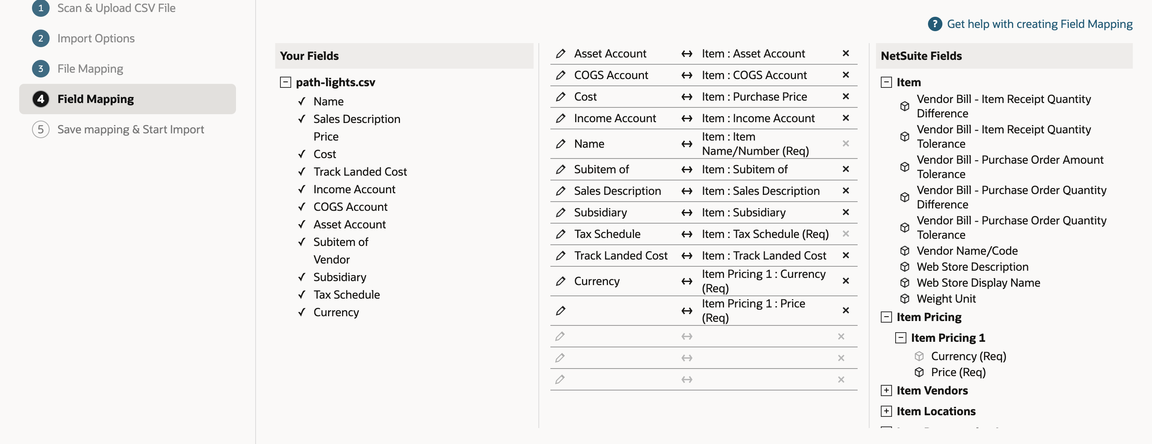
Task: Click the Item : Subitem of mapping text
Action: [x=744, y=169]
